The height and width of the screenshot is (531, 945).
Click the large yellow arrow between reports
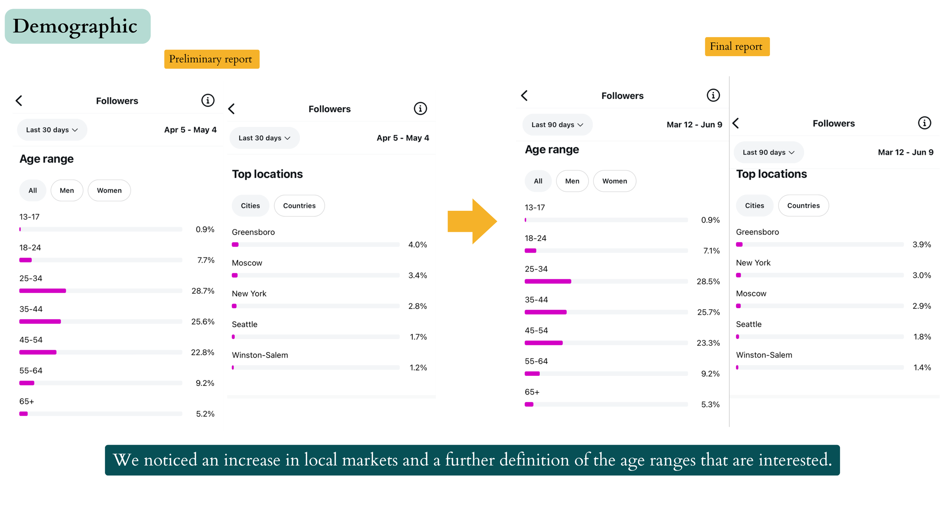pyautogui.click(x=472, y=221)
